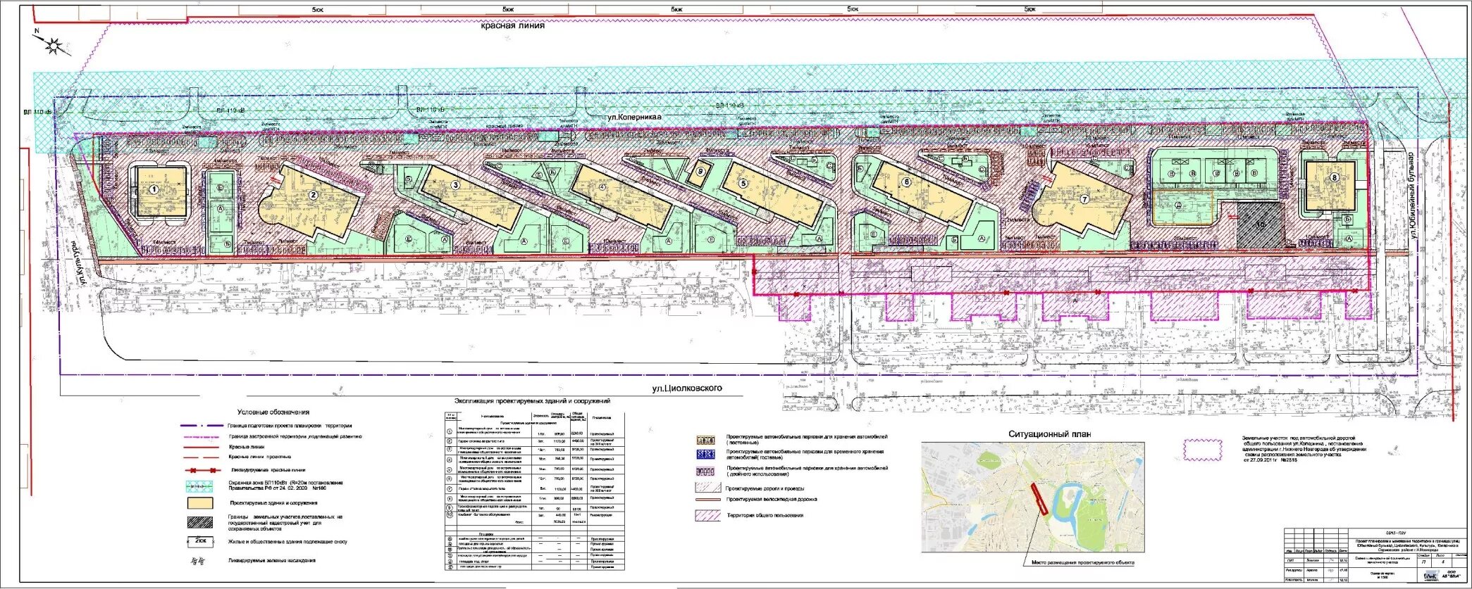
Task: Click 'ул.Коперника' street label
Action: pos(635,117)
